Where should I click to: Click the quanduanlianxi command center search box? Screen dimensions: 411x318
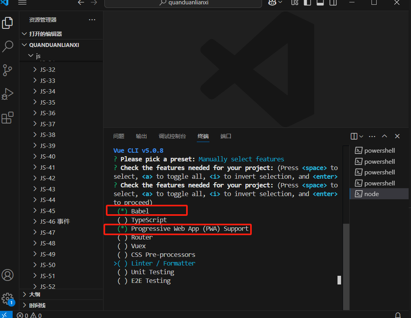tap(183, 3)
